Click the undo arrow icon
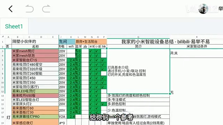223x125 pixels. click(30, 8)
